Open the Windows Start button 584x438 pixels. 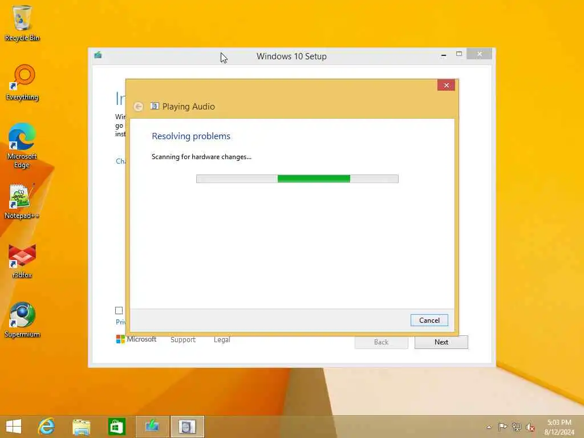[14, 427]
